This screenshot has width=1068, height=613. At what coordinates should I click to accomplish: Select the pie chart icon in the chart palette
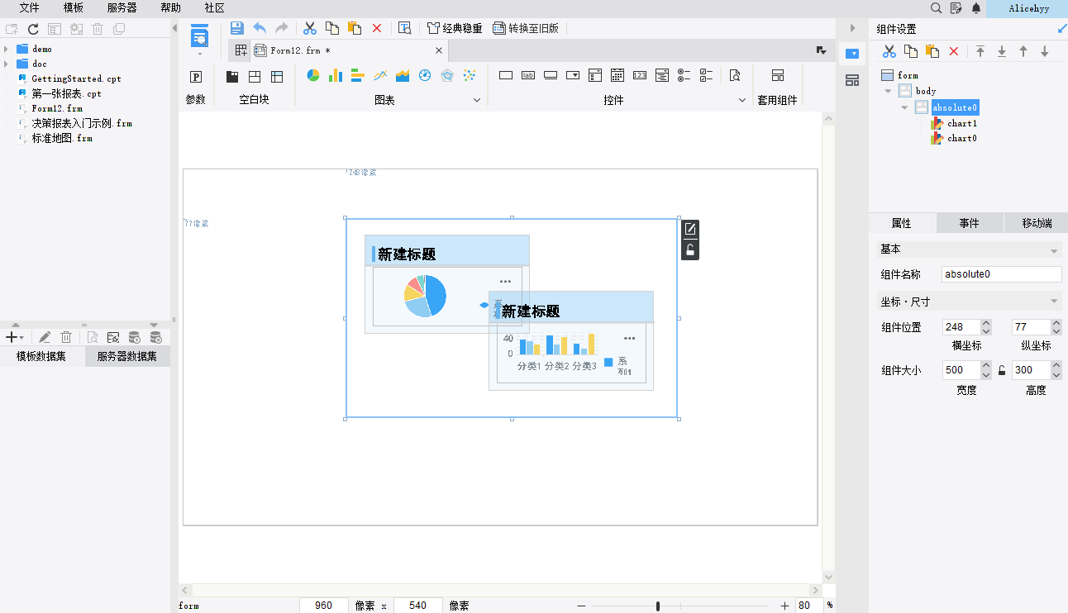coord(313,75)
